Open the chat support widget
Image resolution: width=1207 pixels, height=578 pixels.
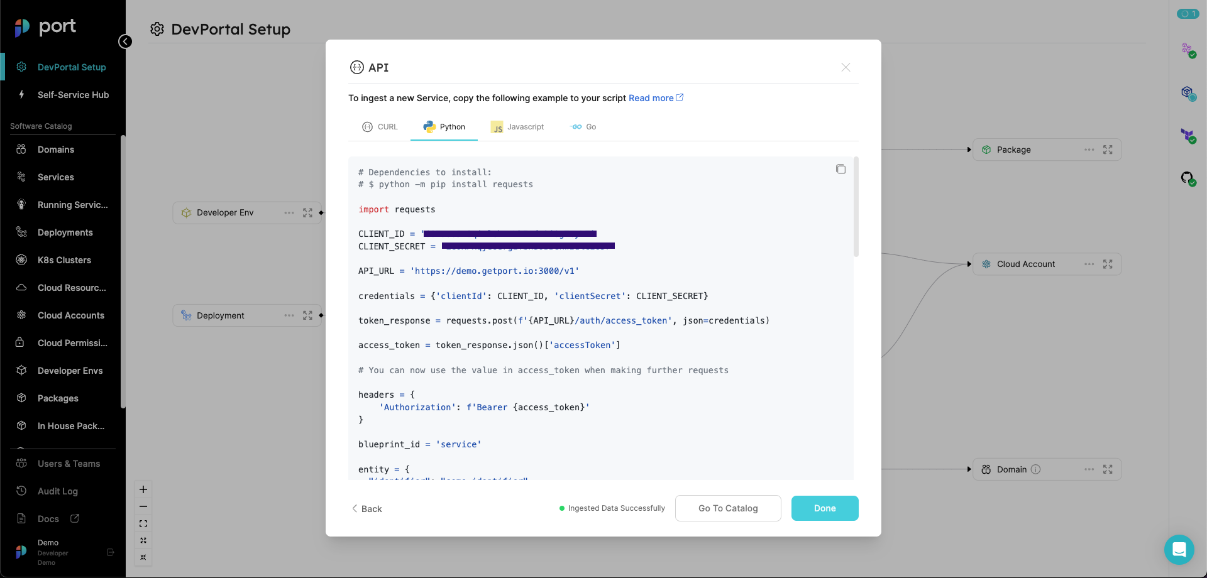tap(1179, 550)
